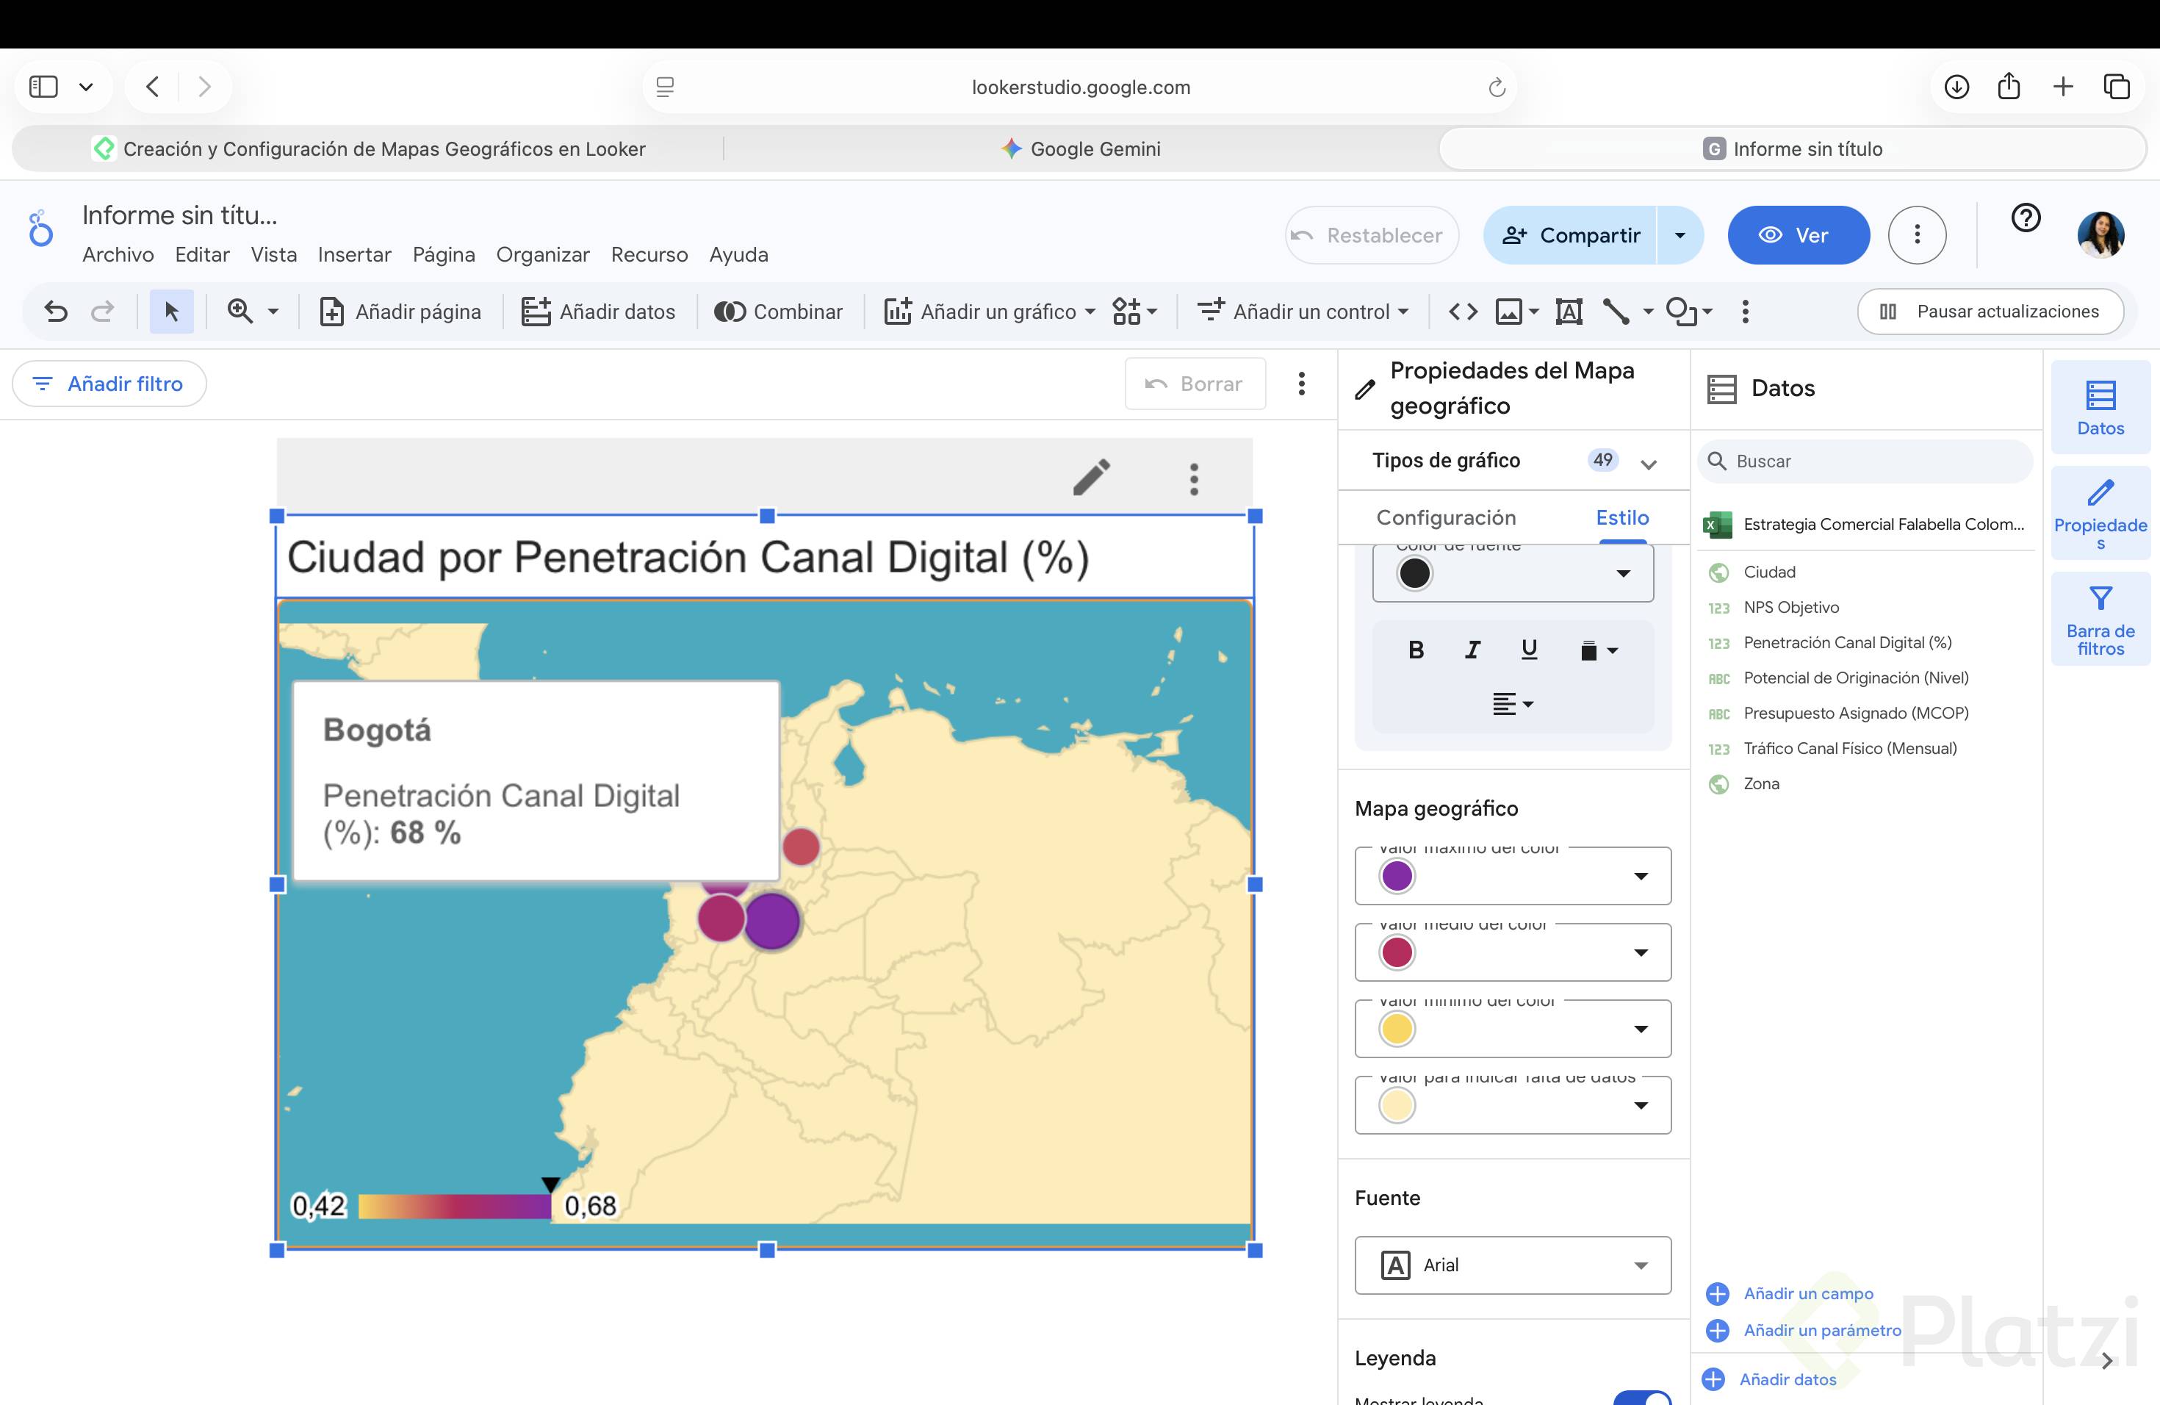
Task: Pause updates with Pausar actualizaciones button
Action: [1990, 312]
